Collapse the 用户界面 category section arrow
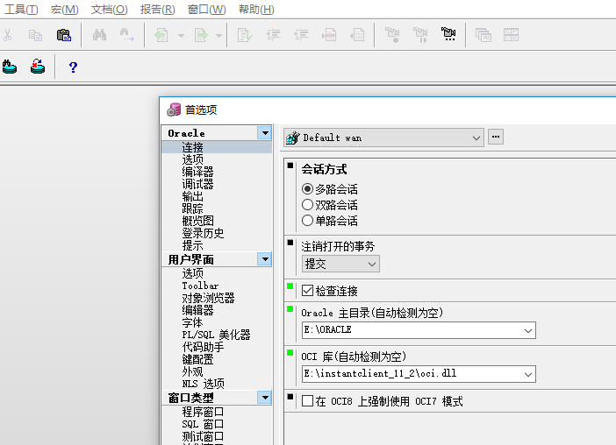Image resolution: width=616 pixels, height=445 pixels. [x=265, y=259]
